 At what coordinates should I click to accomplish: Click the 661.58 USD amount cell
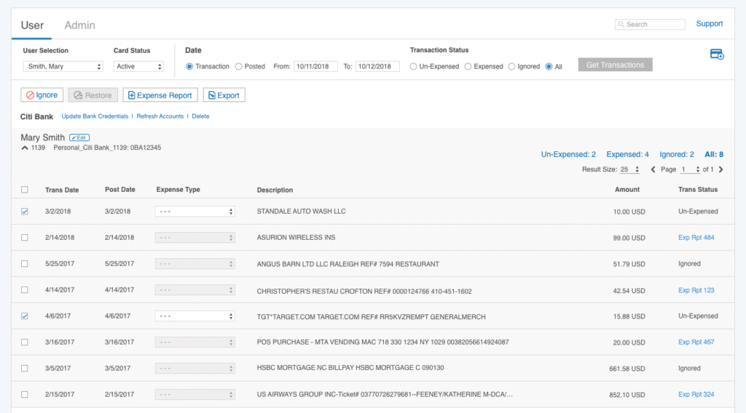coord(627,369)
